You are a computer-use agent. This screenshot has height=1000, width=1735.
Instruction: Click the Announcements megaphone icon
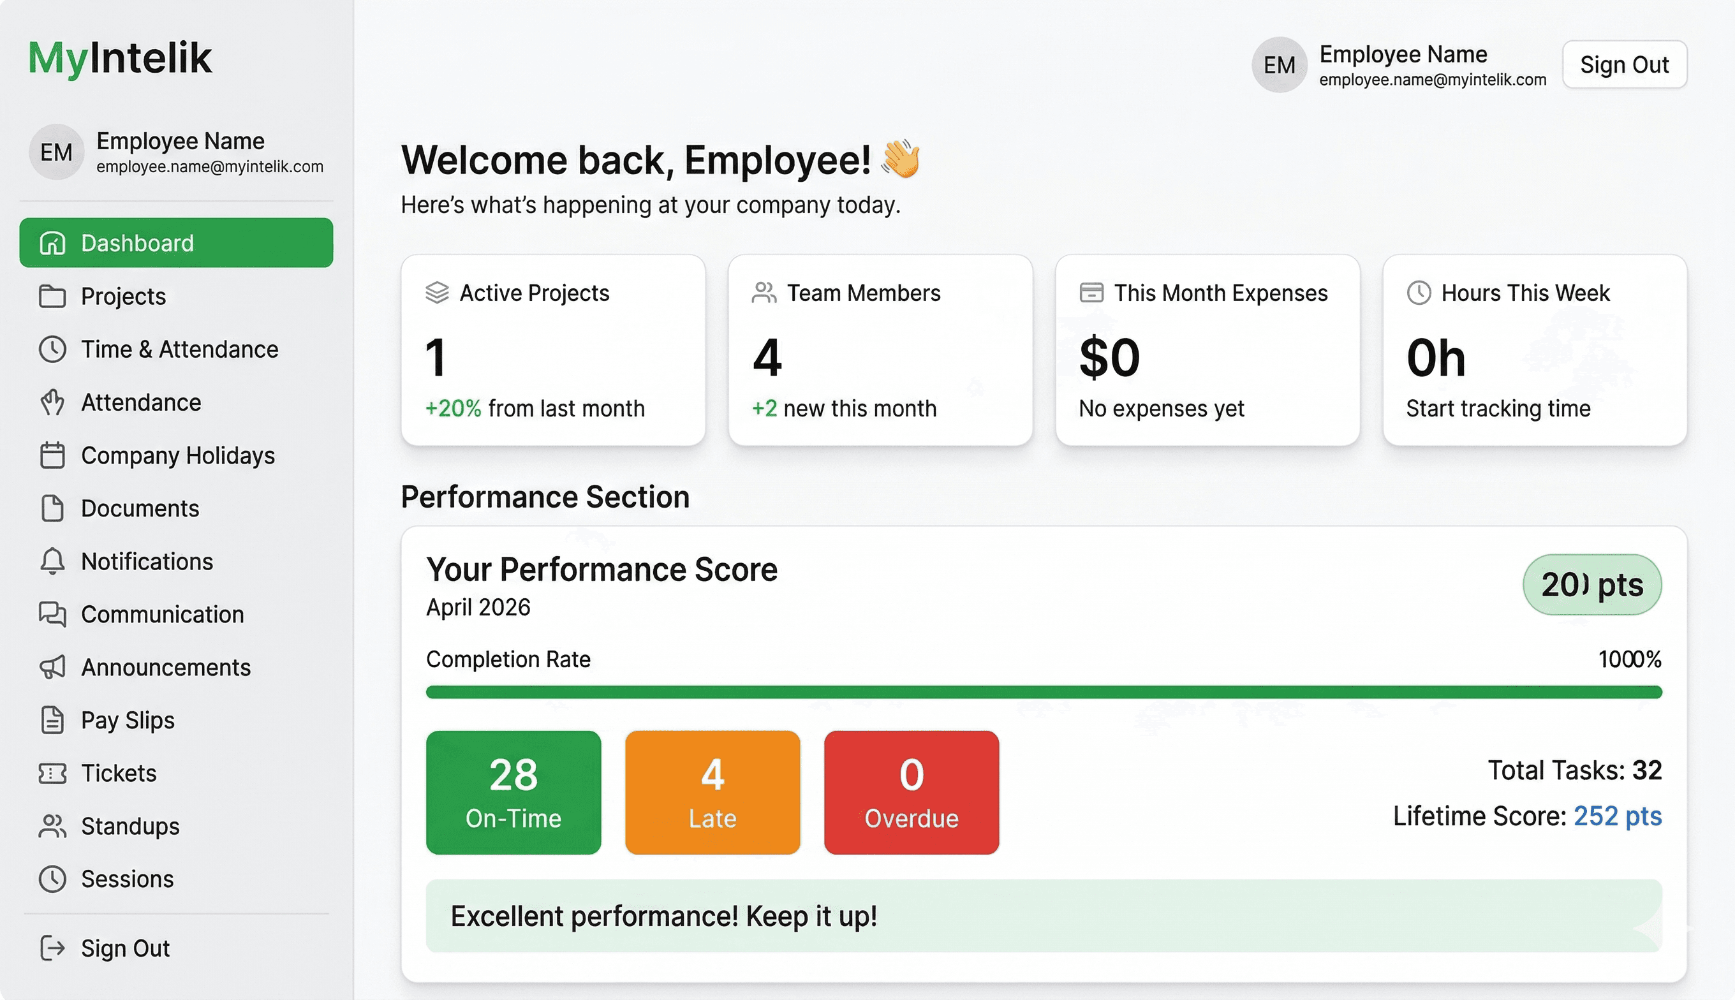(52, 667)
